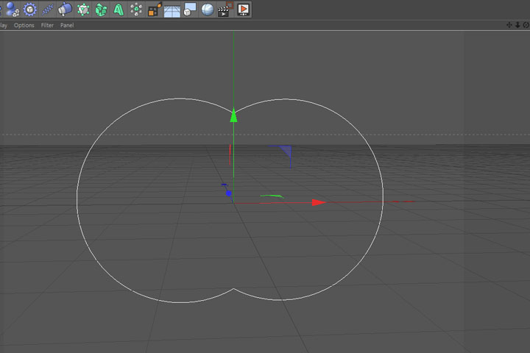Click the viewport dolly down-arrow icon
Image resolution: width=530 pixels, height=353 pixels.
coord(517,25)
